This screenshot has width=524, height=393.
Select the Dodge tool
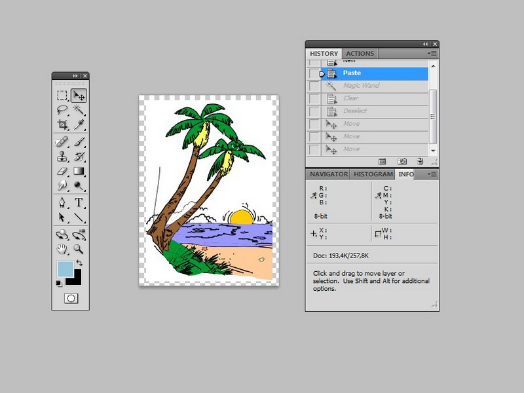[79, 185]
